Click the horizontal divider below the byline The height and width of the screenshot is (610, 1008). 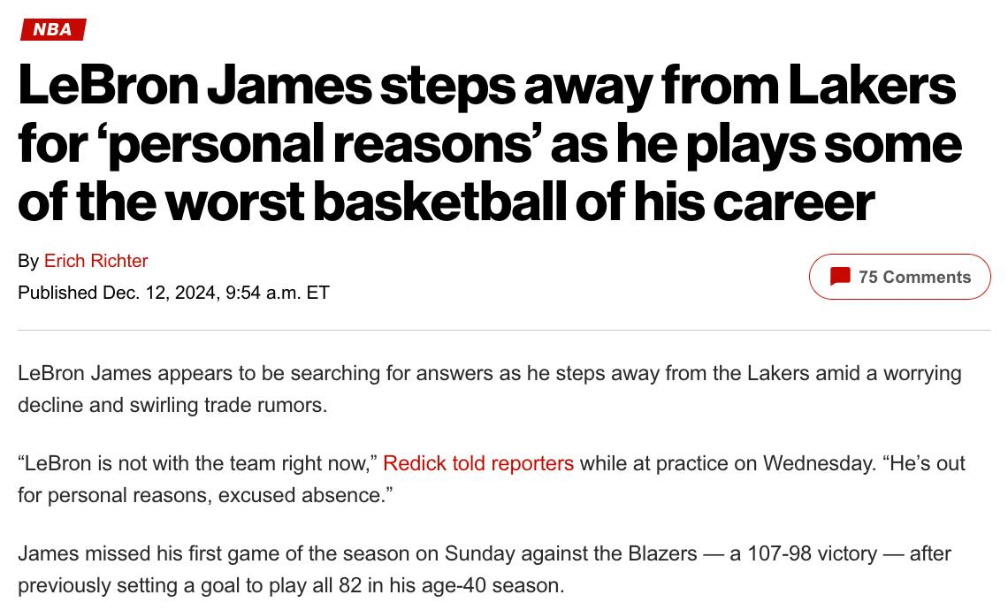(x=504, y=330)
